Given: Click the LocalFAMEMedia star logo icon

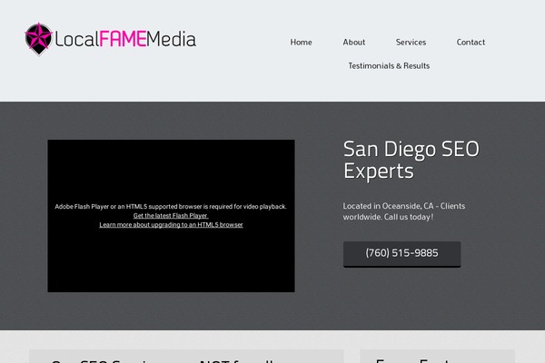Looking at the screenshot, I should point(38,39).
